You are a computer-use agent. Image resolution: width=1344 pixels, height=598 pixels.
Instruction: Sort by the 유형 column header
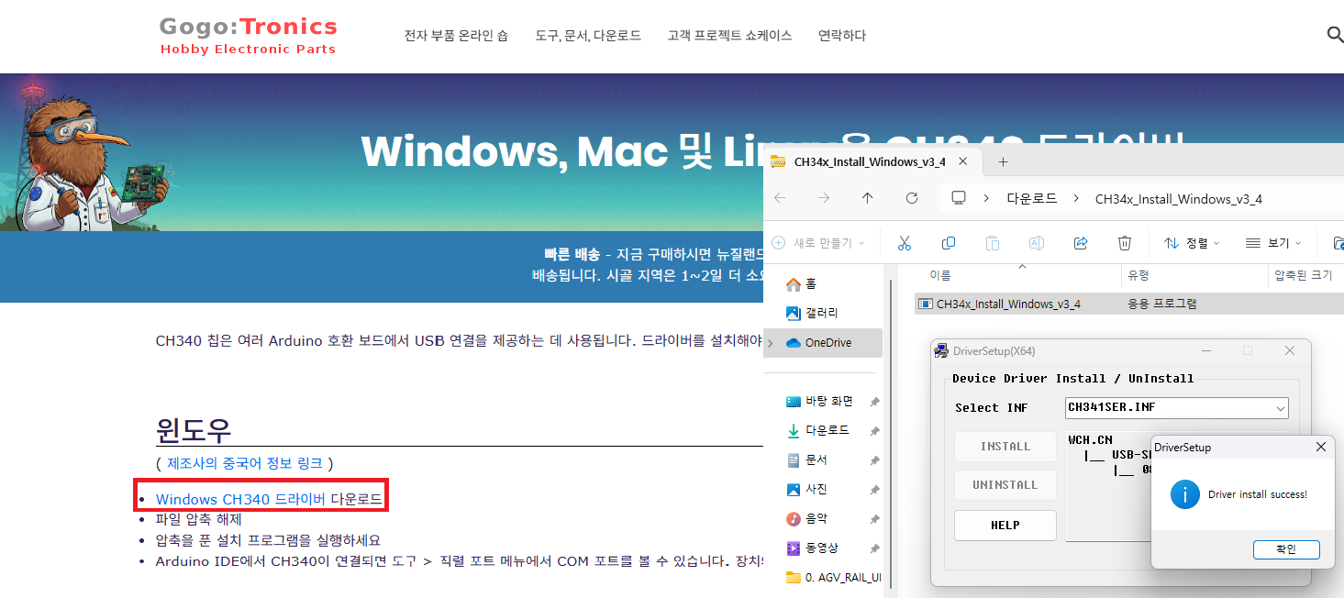[1139, 275]
